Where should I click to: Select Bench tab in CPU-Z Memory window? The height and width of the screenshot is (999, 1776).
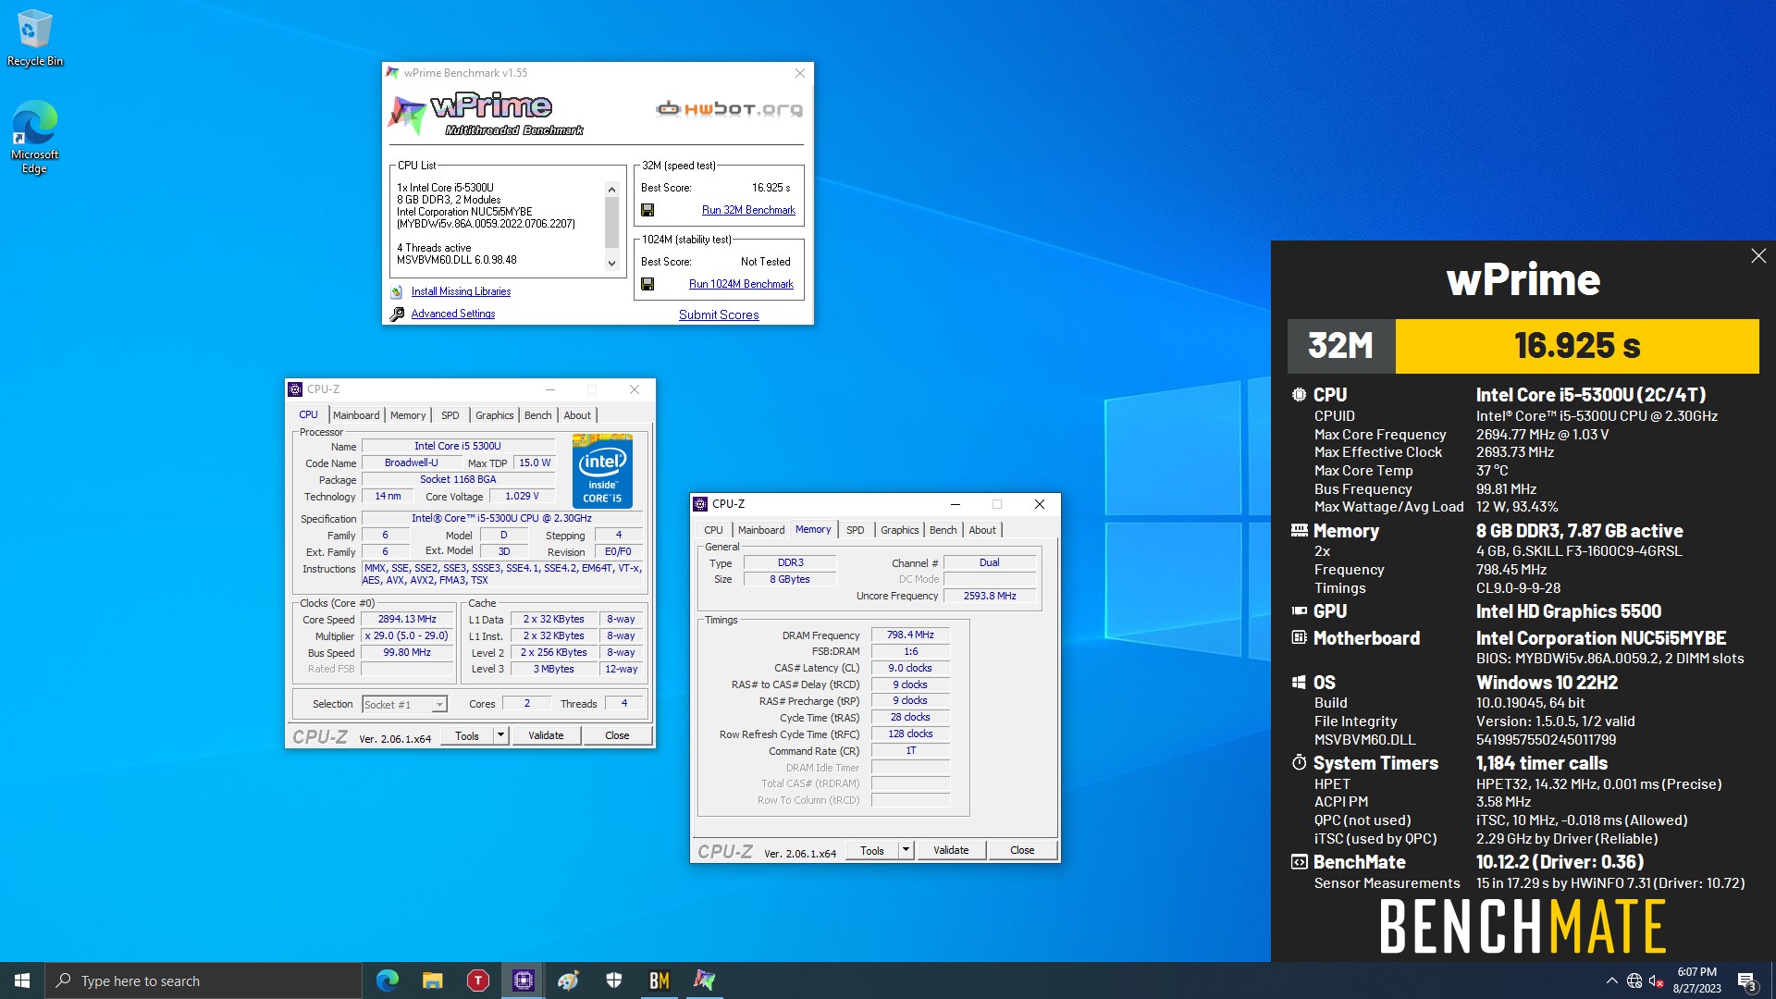[x=943, y=530]
